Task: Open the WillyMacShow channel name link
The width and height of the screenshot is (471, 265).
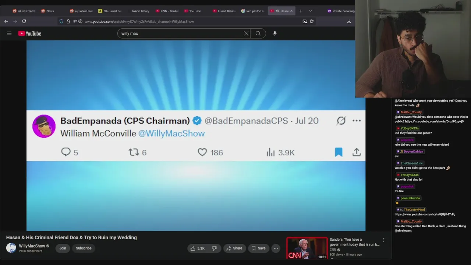Action: (32, 246)
